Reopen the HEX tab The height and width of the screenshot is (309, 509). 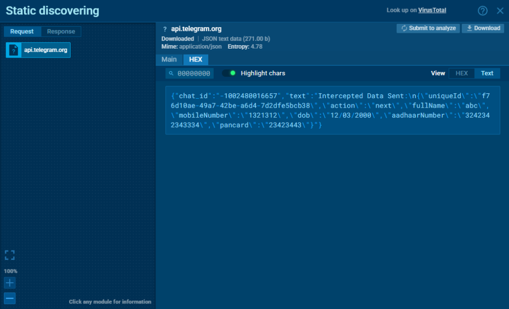click(195, 59)
